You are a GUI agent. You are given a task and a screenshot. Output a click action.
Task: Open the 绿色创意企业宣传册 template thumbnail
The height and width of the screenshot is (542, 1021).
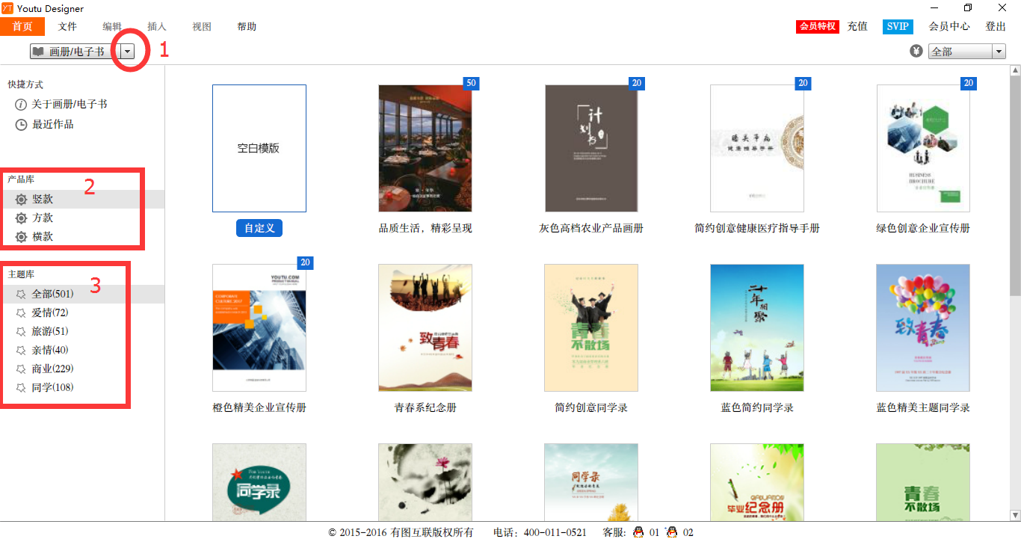[x=923, y=148]
